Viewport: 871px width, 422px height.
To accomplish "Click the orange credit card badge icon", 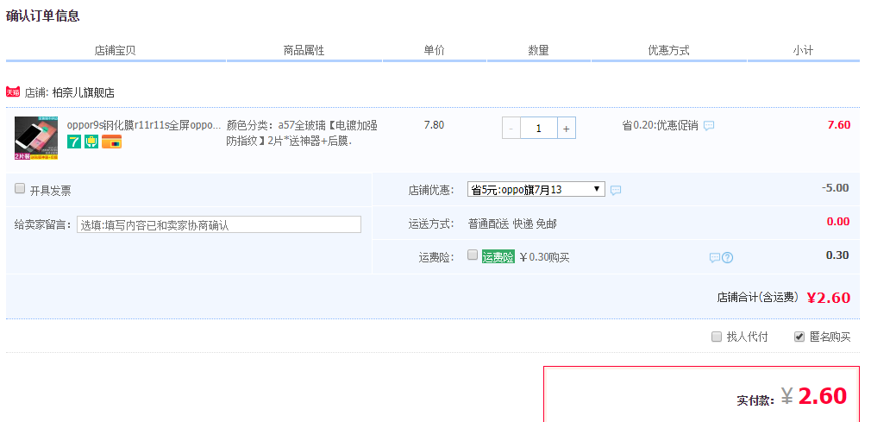I will coord(111,142).
